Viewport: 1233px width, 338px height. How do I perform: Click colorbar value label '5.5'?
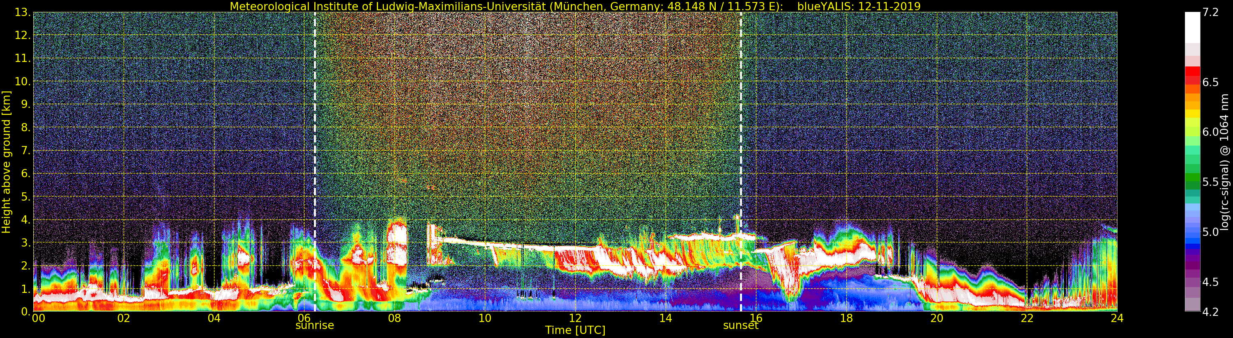click(1210, 182)
